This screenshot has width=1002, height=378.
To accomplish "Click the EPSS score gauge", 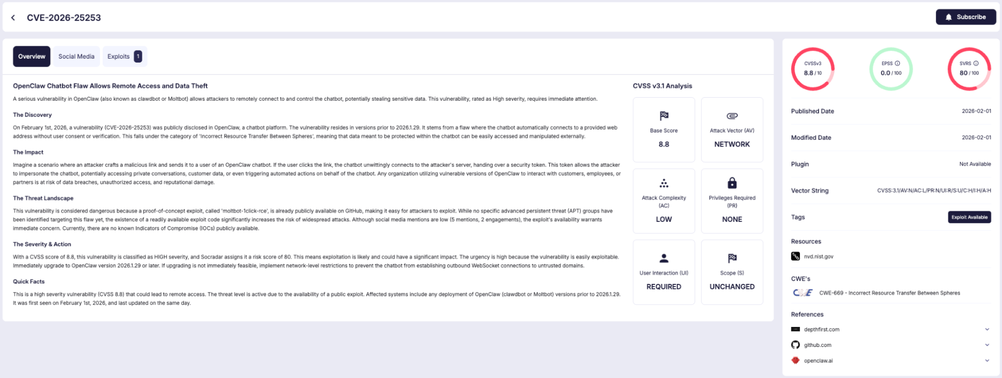I will coord(891,69).
